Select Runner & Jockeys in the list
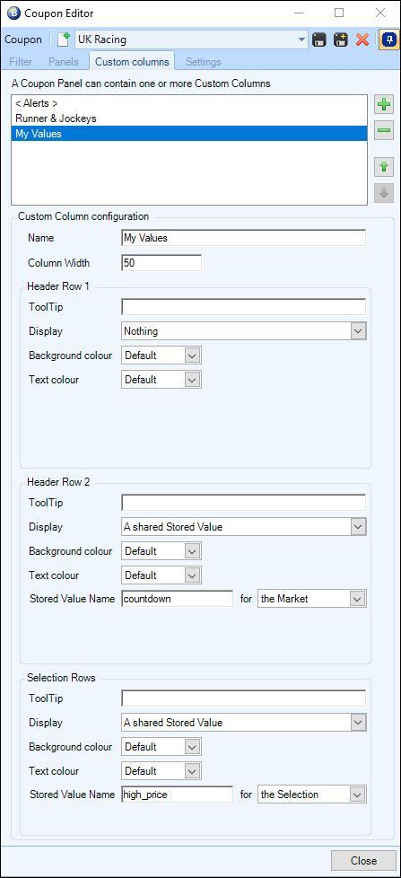 point(56,119)
